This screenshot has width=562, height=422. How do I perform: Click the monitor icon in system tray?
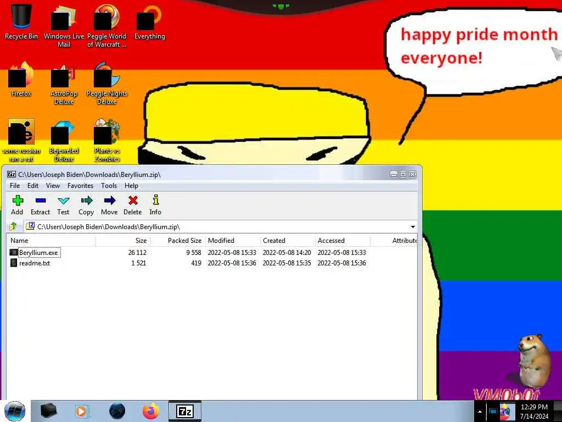tap(493, 412)
